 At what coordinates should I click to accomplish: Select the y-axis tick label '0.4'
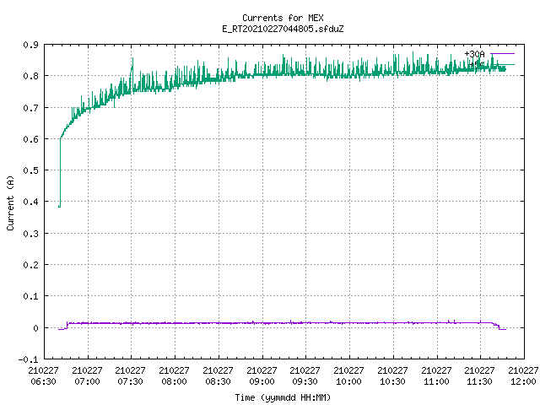coord(30,202)
